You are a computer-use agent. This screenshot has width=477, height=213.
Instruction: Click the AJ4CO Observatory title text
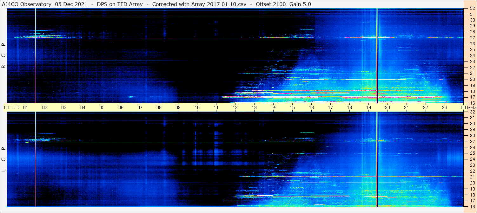[27, 4]
